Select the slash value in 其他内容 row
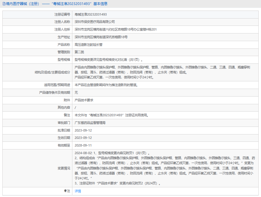Screen dimensions: 261x197 pos(75,107)
